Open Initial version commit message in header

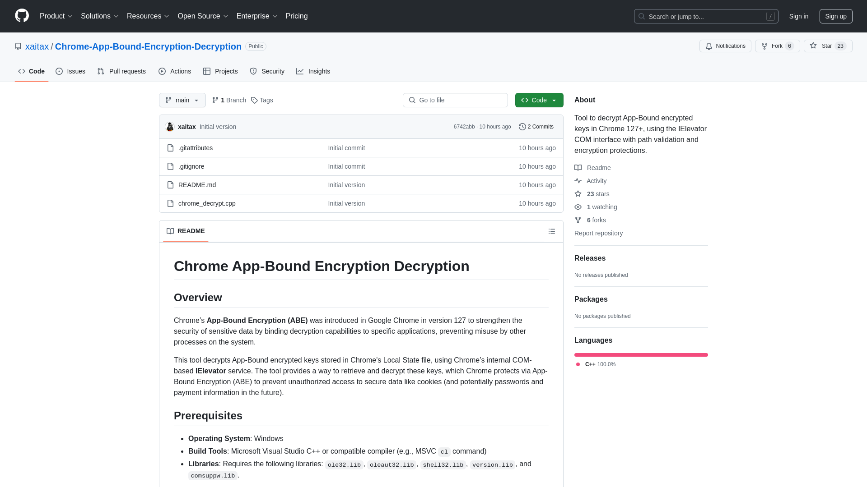click(x=218, y=127)
